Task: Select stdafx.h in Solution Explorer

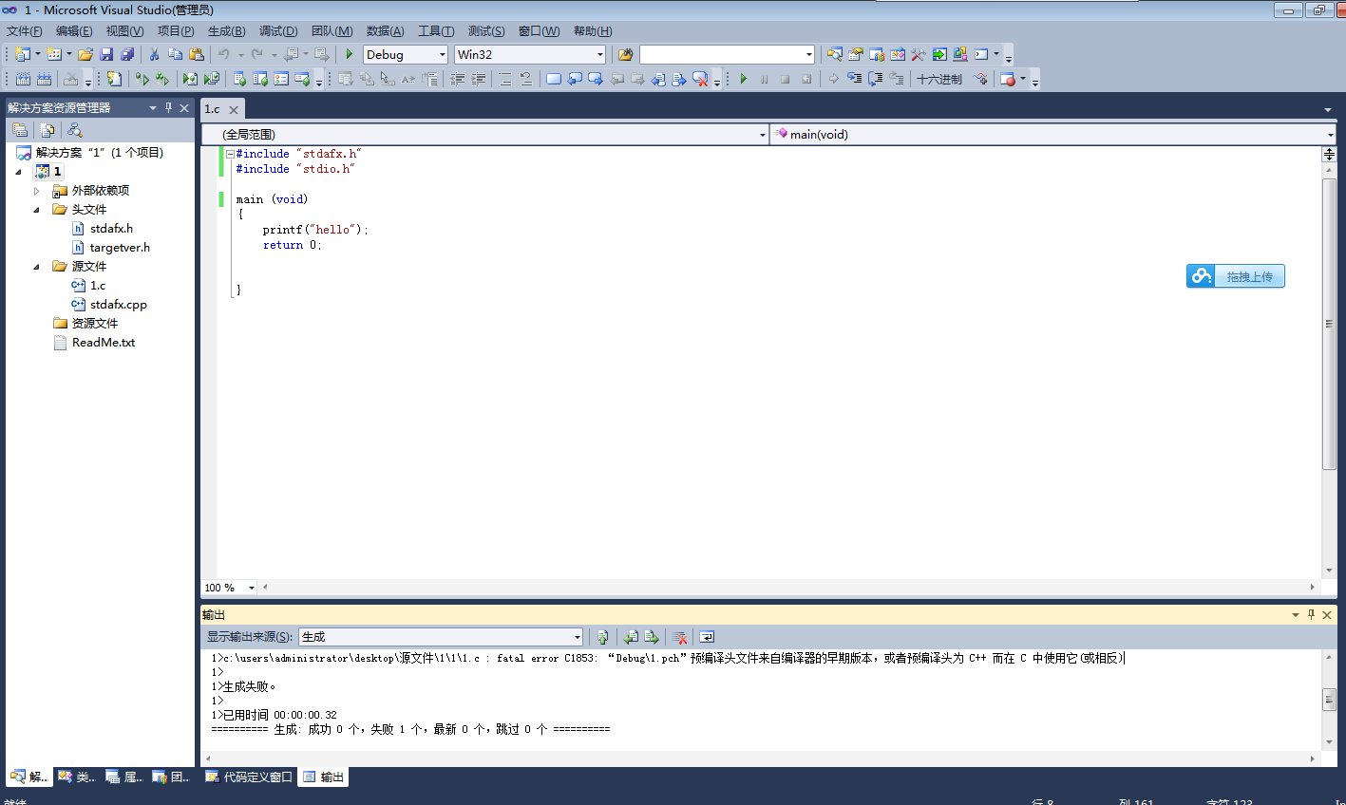Action: click(111, 229)
